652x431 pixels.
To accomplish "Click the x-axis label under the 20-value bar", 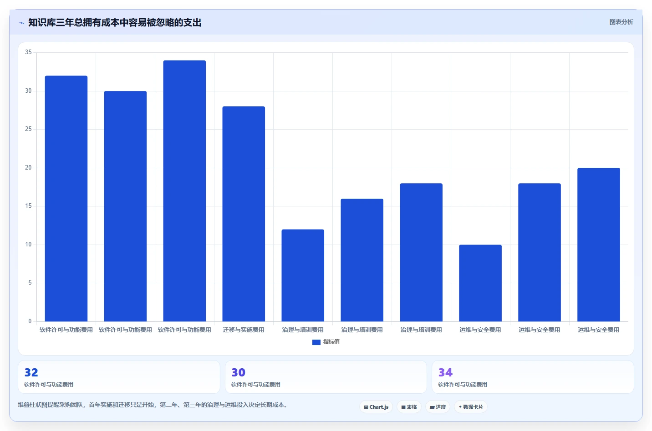I will coord(599,330).
